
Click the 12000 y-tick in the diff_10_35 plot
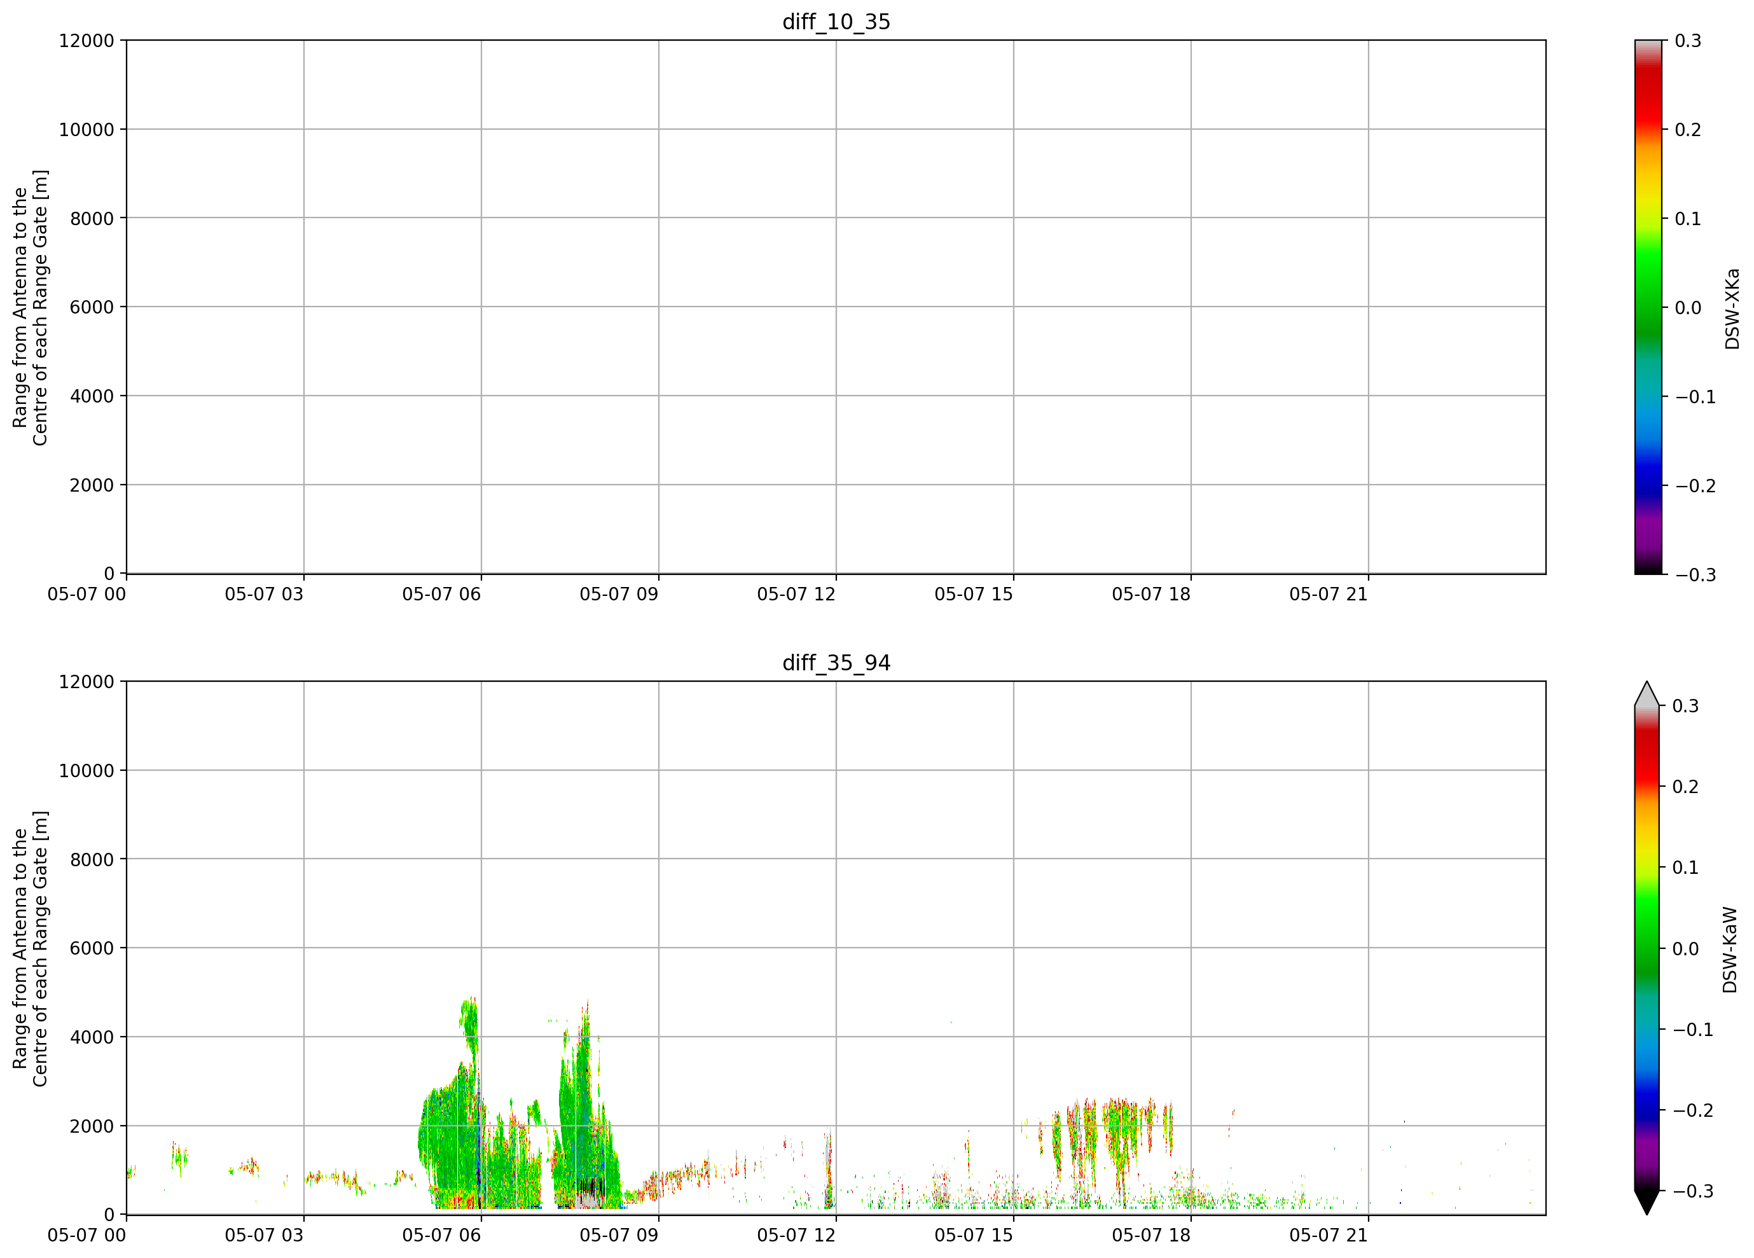pyautogui.click(x=86, y=41)
